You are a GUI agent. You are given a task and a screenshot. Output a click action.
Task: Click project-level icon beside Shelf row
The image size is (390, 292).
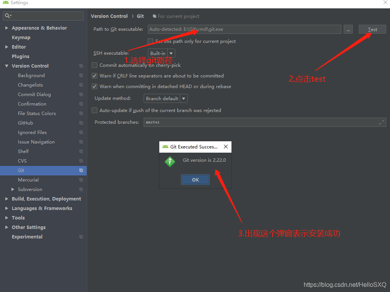81,152
